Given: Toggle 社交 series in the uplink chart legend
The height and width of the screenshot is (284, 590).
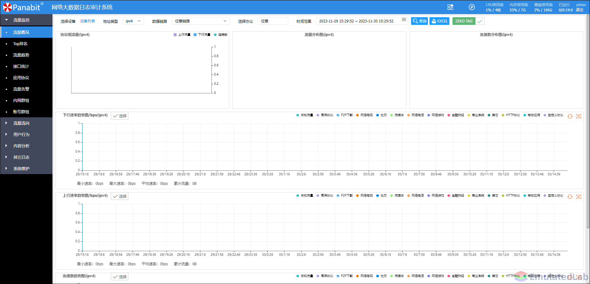Looking at the screenshot, I should click(x=381, y=196).
